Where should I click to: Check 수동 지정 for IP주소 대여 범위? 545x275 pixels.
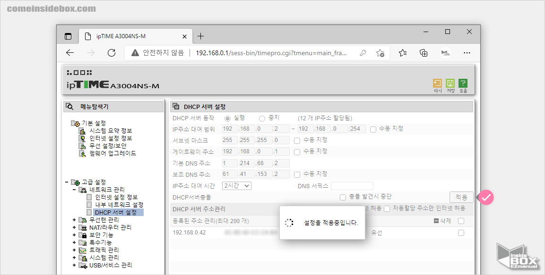pyautogui.click(x=373, y=129)
